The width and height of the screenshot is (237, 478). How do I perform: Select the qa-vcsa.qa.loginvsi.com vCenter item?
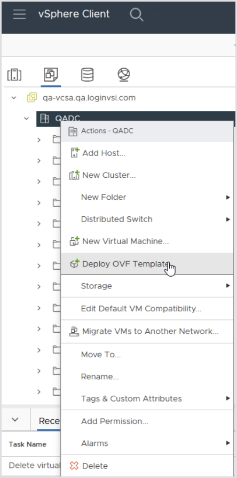89,98
